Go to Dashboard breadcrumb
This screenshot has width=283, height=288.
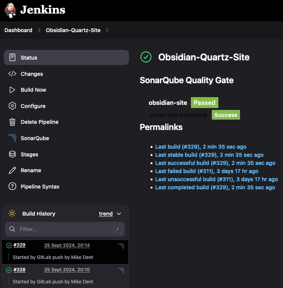coord(18,30)
